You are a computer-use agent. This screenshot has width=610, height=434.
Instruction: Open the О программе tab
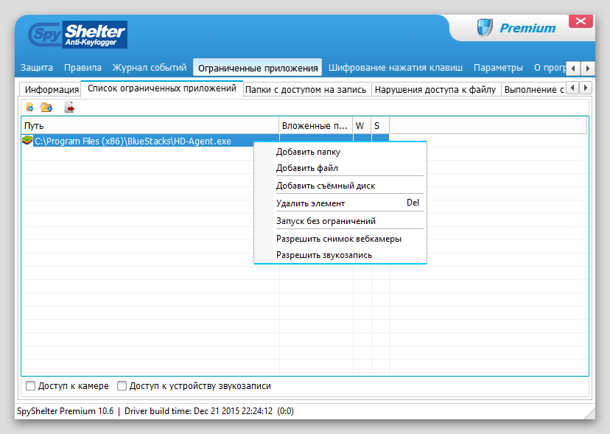coord(550,68)
